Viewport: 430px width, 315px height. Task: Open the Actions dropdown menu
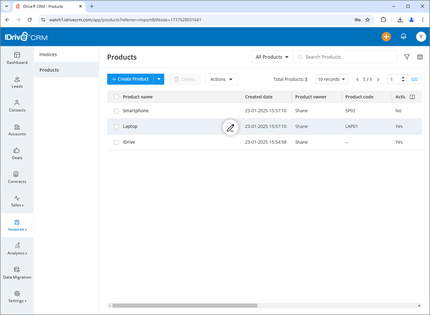[x=221, y=79]
